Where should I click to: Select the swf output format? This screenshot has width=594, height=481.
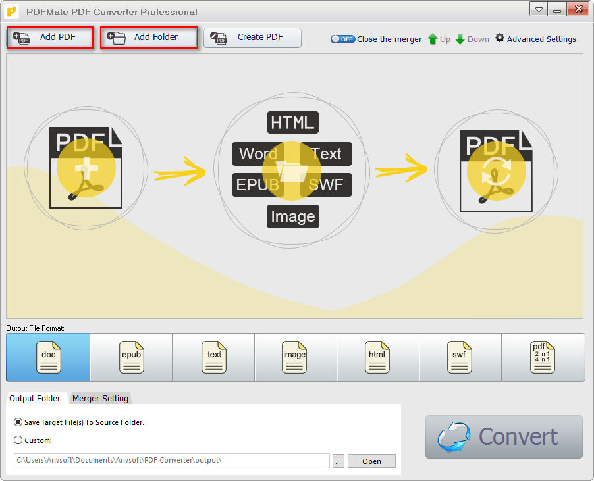pyautogui.click(x=460, y=357)
